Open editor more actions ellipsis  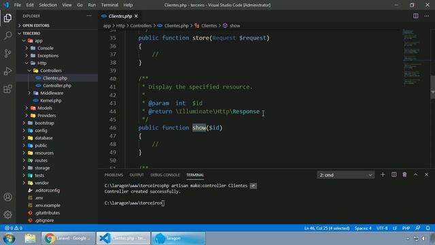tap(426, 16)
